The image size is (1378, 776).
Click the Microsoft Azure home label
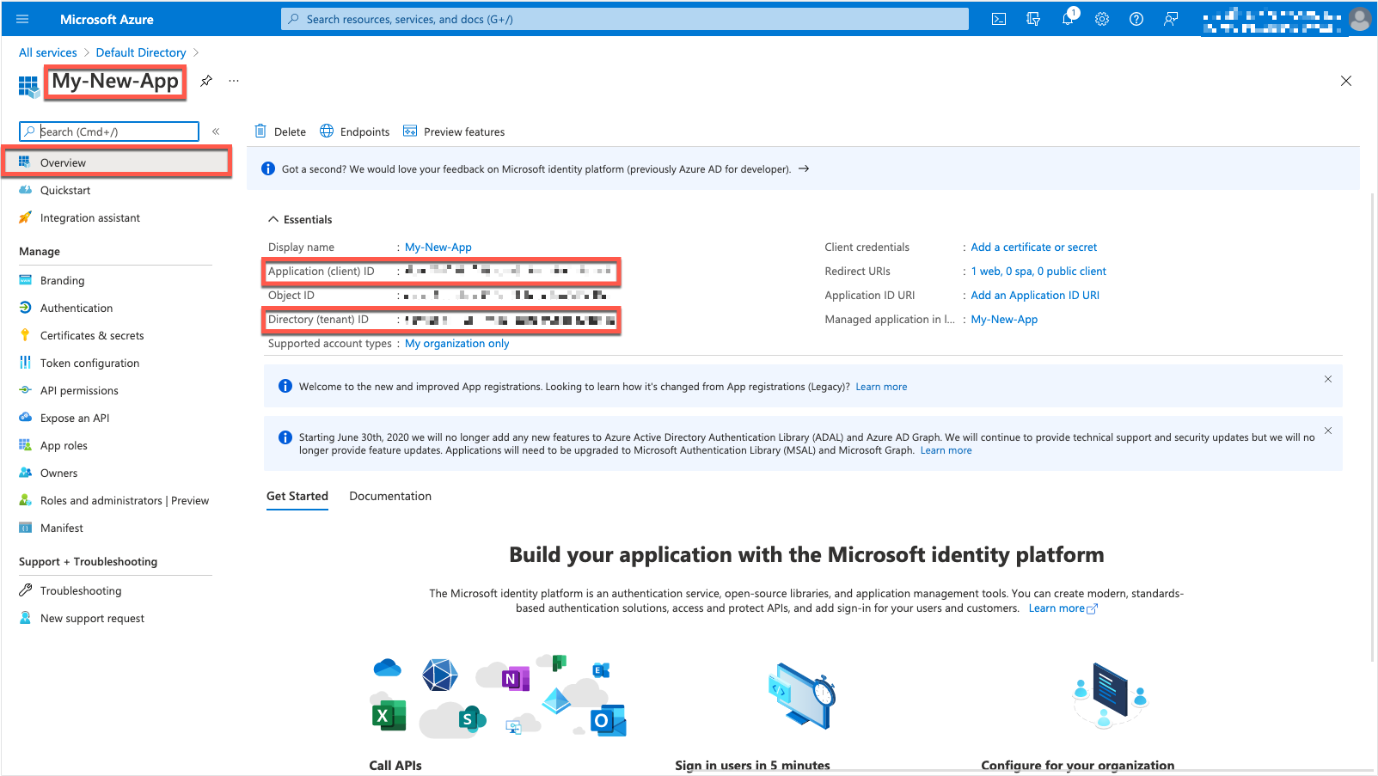[x=107, y=19]
